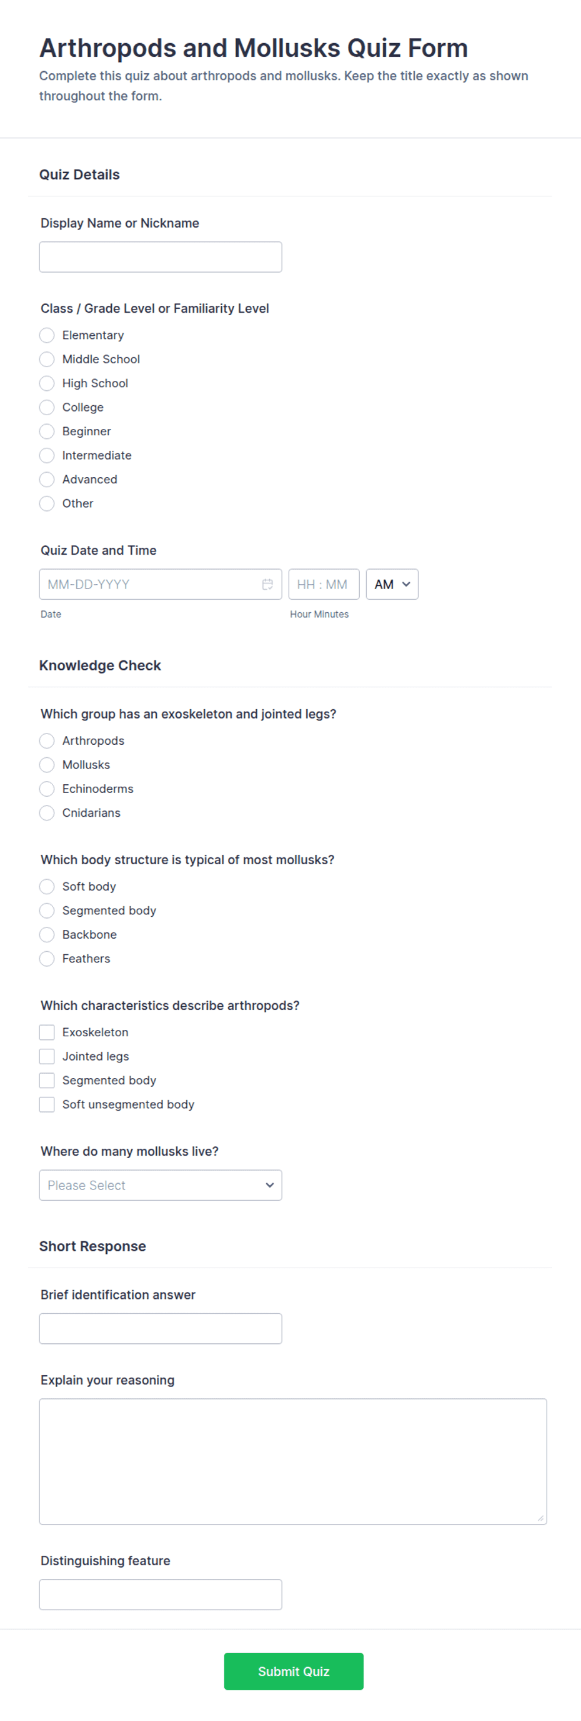The image size is (581, 1721).
Task: Select Soft body radio option
Action: coord(47,886)
